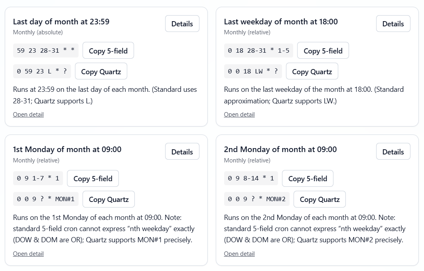
Task: Copy Quartz MON#1 expression
Action: click(108, 199)
